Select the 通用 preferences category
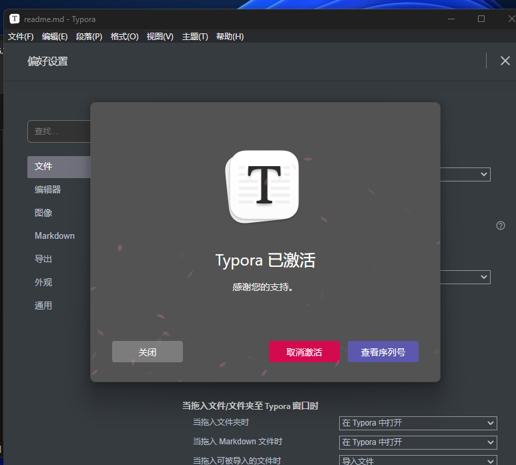This screenshot has width=516, height=465. (x=43, y=306)
